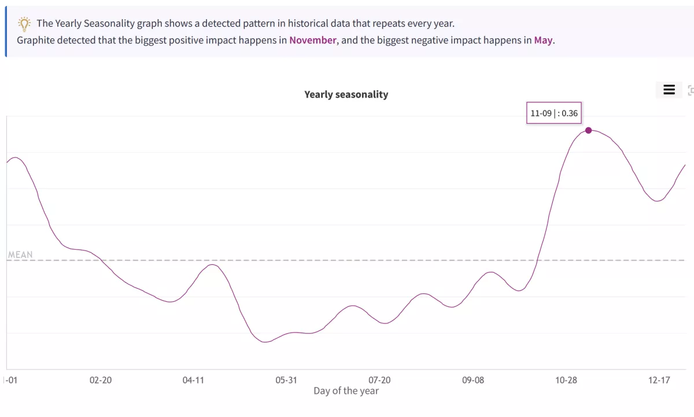This screenshot has width=694, height=417.
Task: Click the 09-08 x-axis label
Action: pyautogui.click(x=473, y=380)
